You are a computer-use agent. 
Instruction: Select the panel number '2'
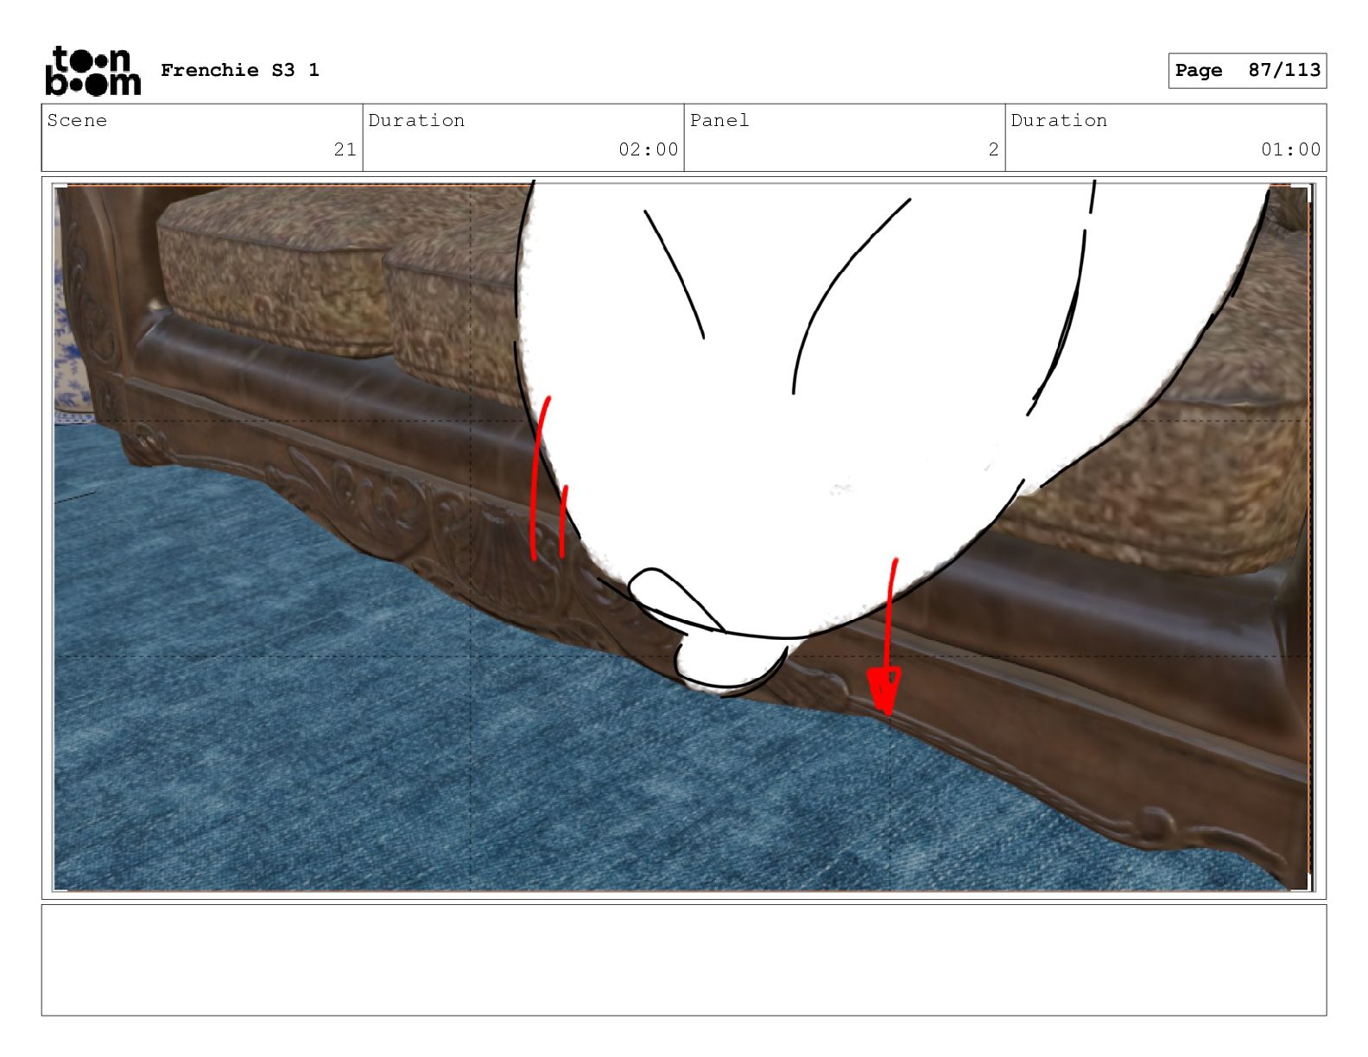click(x=994, y=149)
